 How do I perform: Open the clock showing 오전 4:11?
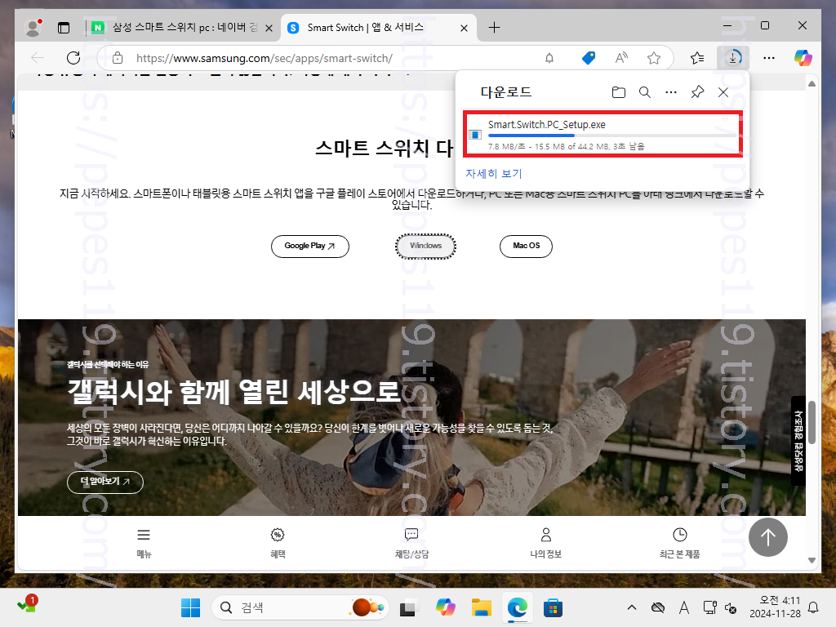(775, 607)
